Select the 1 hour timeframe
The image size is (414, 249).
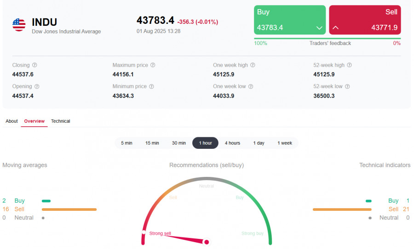pos(206,143)
